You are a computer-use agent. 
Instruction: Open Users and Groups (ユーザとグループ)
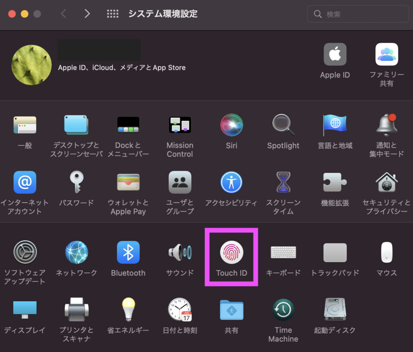pos(180,182)
